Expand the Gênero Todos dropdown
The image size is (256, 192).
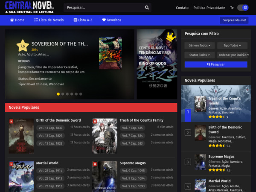200,45
